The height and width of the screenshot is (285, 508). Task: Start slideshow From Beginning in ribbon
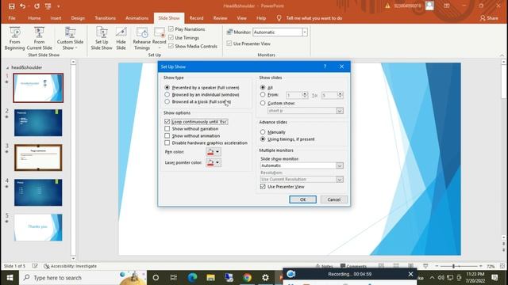[x=14, y=39]
